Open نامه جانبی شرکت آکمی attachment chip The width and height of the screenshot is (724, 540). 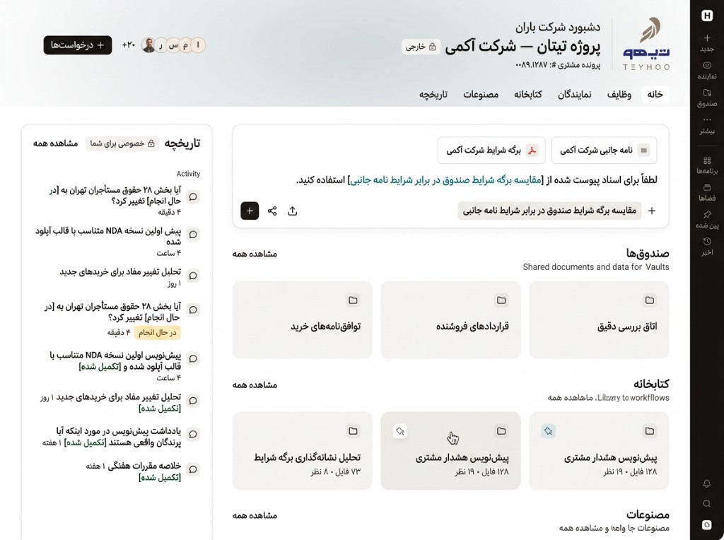coord(604,151)
